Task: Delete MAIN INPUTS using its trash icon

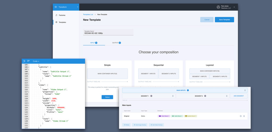Action: click(245, 90)
